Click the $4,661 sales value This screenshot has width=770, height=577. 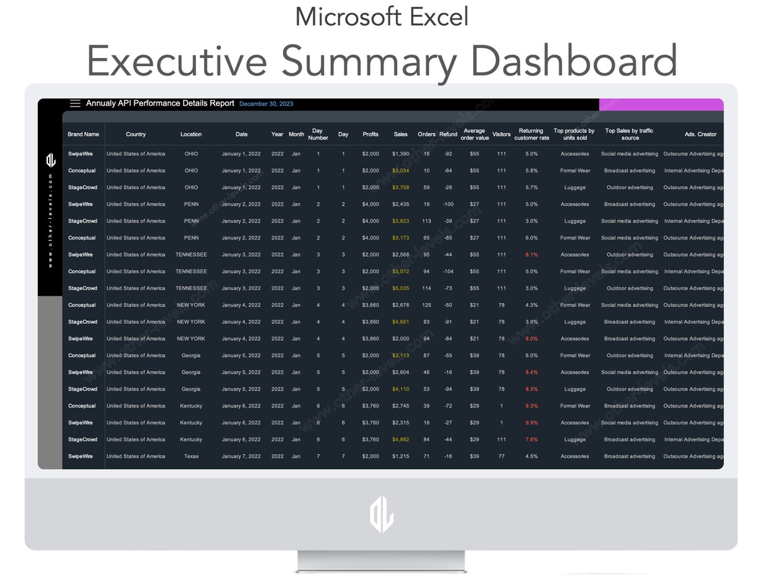(401, 322)
